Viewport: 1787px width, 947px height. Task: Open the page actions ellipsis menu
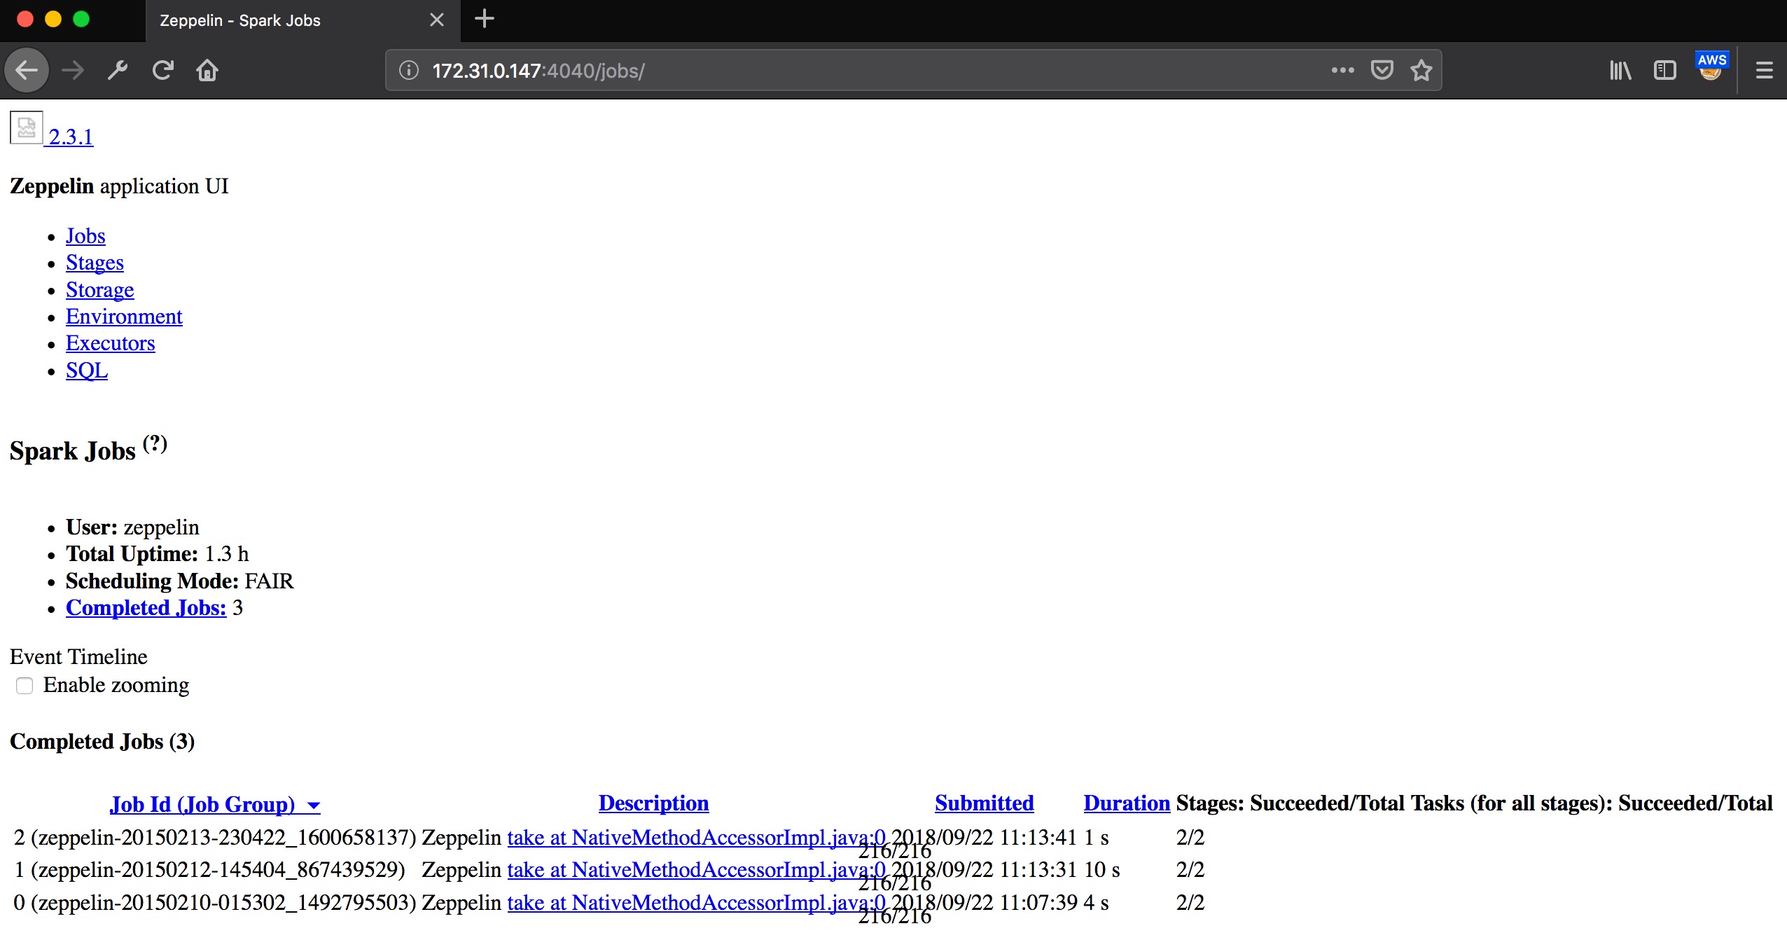point(1341,70)
